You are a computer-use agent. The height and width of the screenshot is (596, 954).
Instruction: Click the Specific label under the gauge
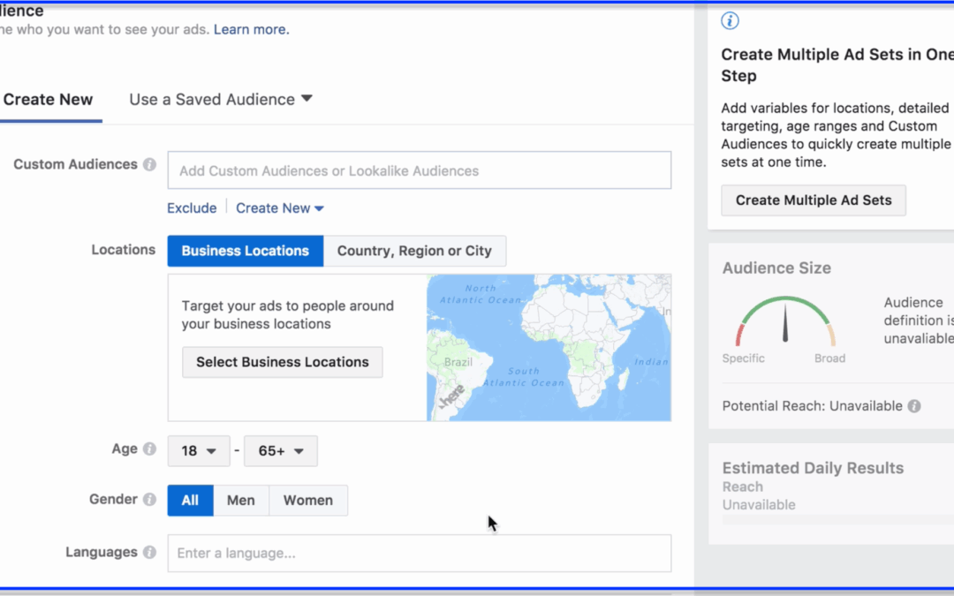(744, 358)
